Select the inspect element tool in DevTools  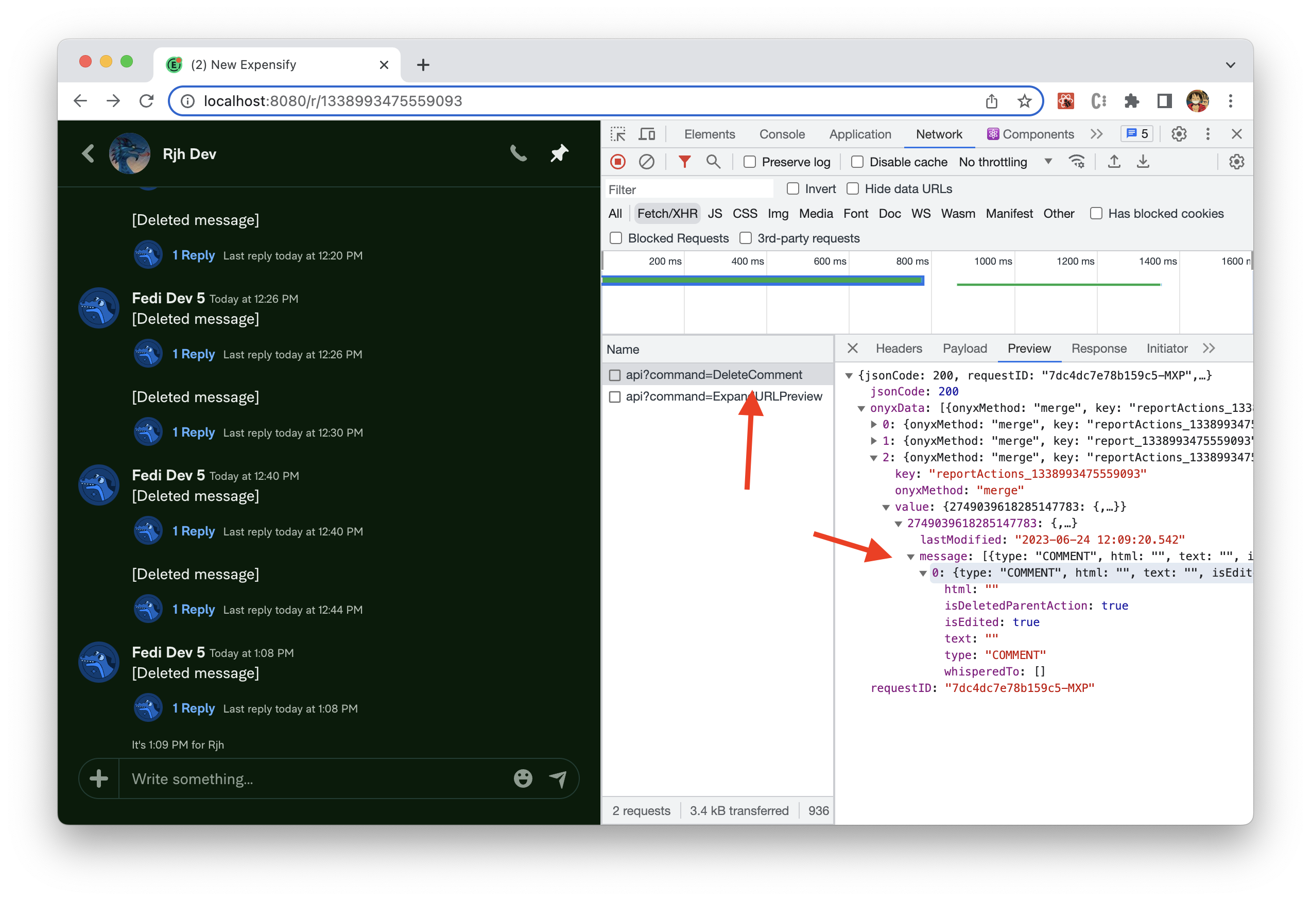pos(618,134)
